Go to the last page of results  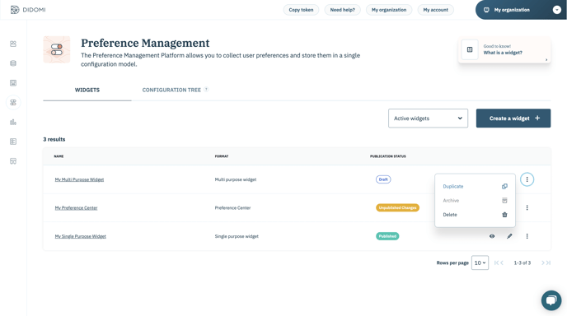coord(548,263)
